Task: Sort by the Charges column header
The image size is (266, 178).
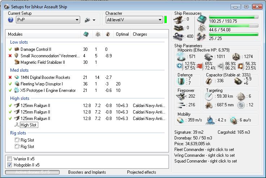Action: 140,34
